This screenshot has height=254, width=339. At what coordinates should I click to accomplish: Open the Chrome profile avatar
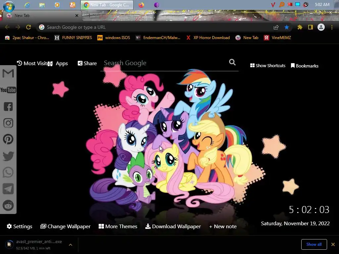[x=321, y=27]
